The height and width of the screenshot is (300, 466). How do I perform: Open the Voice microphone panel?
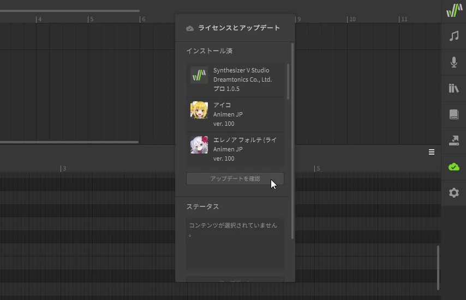(454, 62)
